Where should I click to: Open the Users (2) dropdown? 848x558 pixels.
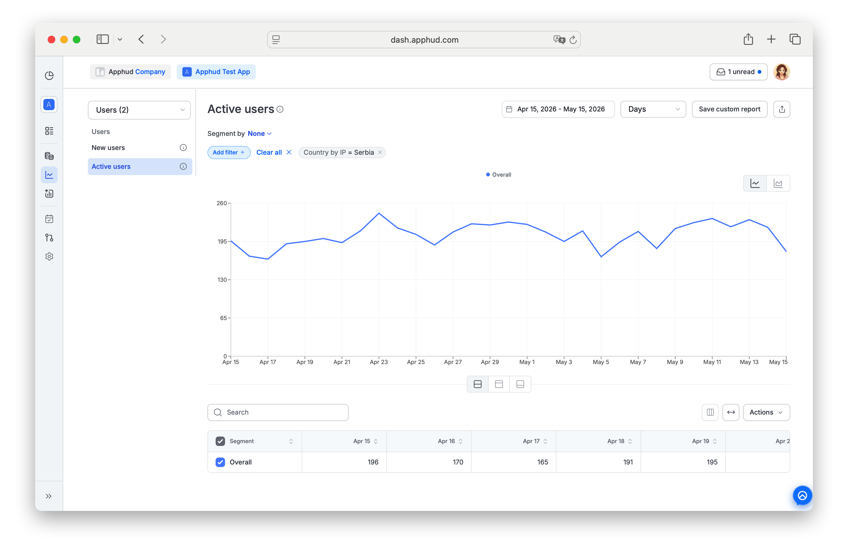[x=139, y=110]
